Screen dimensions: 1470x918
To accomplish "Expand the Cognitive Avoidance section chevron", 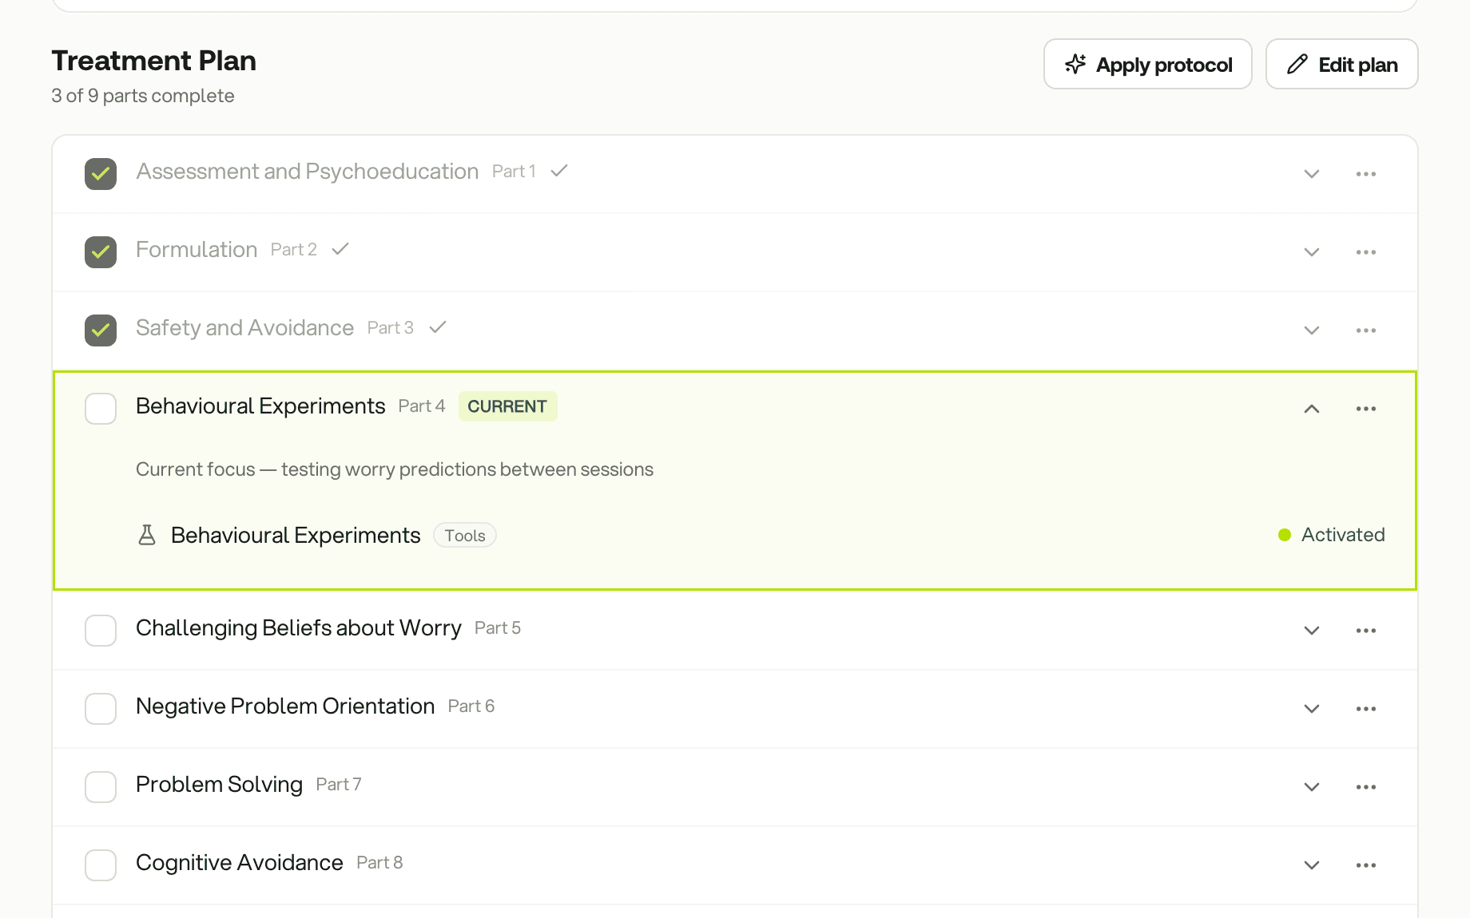I will click(x=1312, y=865).
